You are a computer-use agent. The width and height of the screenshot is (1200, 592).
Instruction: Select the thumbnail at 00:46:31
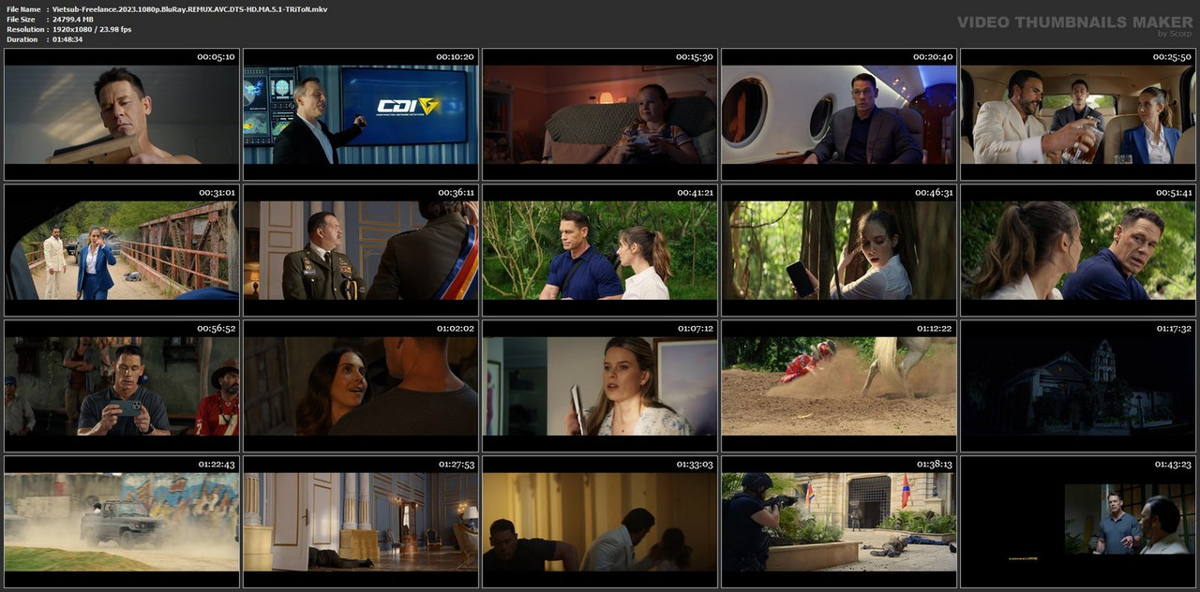tap(839, 250)
